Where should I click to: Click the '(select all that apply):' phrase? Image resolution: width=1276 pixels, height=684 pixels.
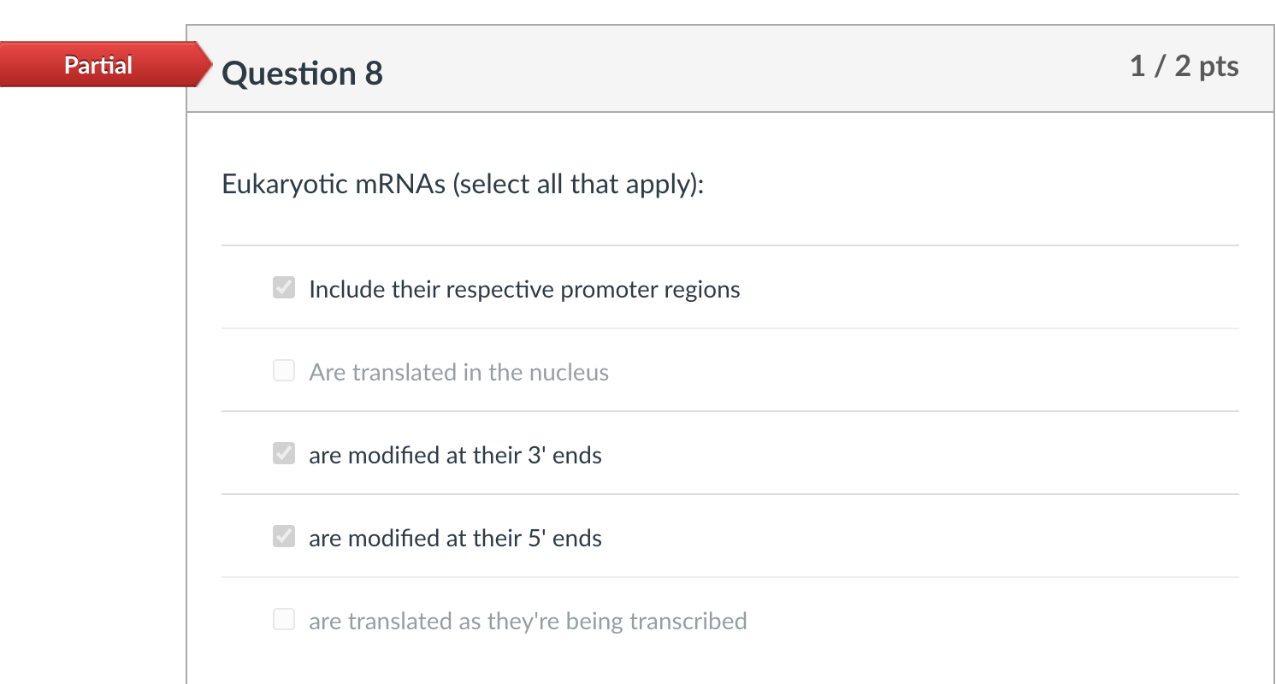pos(578,184)
